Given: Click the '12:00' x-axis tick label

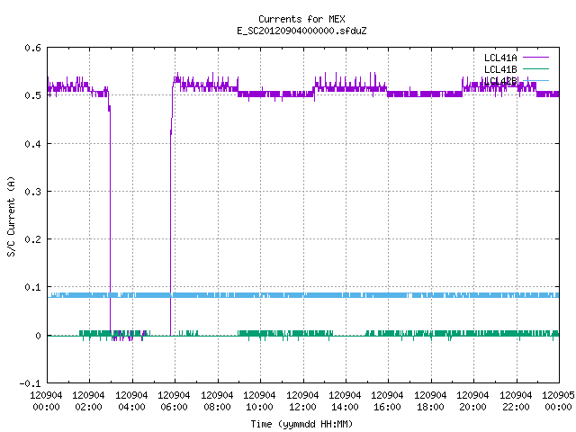Looking at the screenshot, I should coord(302,407).
